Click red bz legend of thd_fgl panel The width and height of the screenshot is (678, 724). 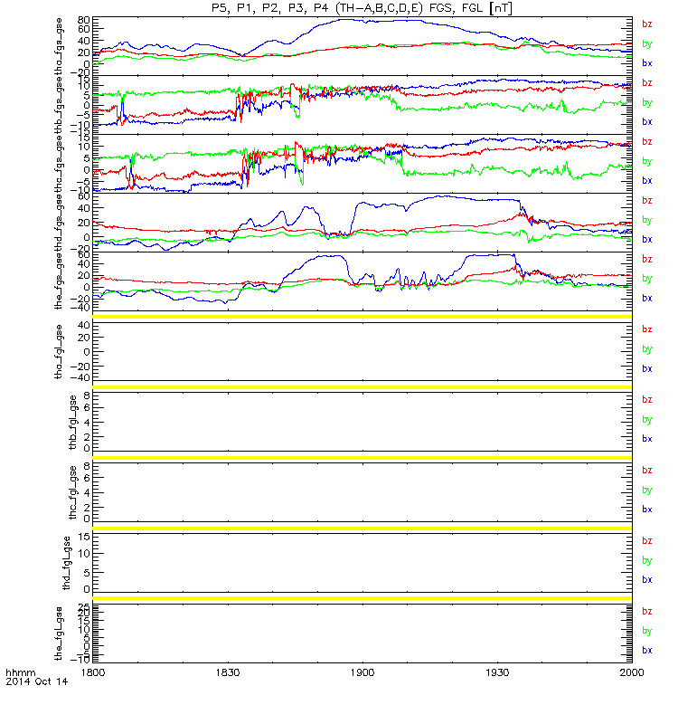coord(647,540)
